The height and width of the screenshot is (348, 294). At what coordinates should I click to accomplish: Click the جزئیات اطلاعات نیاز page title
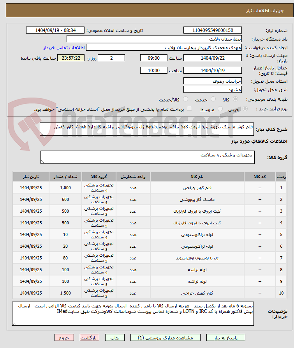tap(264, 11)
